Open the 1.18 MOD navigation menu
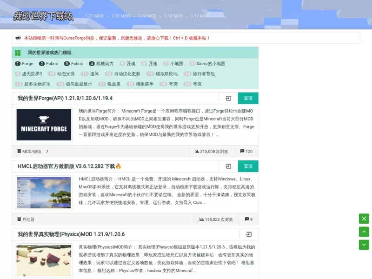Viewport: 372px width, 279px height. pyautogui.click(x=173, y=16)
